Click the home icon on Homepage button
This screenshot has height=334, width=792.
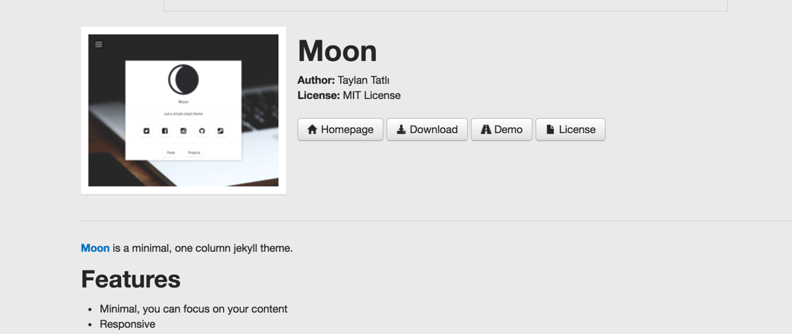312,129
